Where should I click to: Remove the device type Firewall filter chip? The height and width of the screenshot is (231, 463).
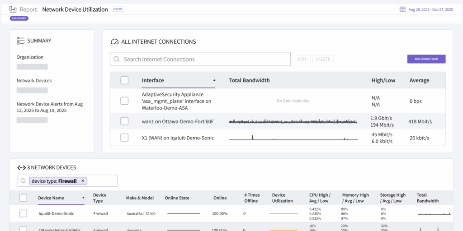coord(83,181)
